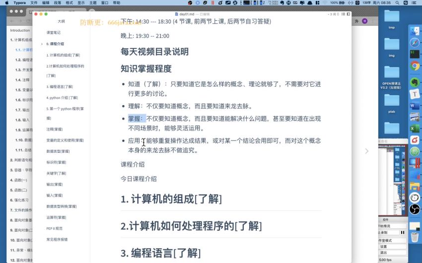Image resolution: width=422 pixels, height=263 pixels.
Task: Expand the right-side panel chevron arrow
Action: tap(367, 151)
